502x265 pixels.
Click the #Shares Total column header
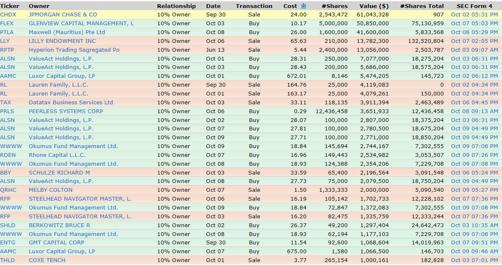pos(422,6)
